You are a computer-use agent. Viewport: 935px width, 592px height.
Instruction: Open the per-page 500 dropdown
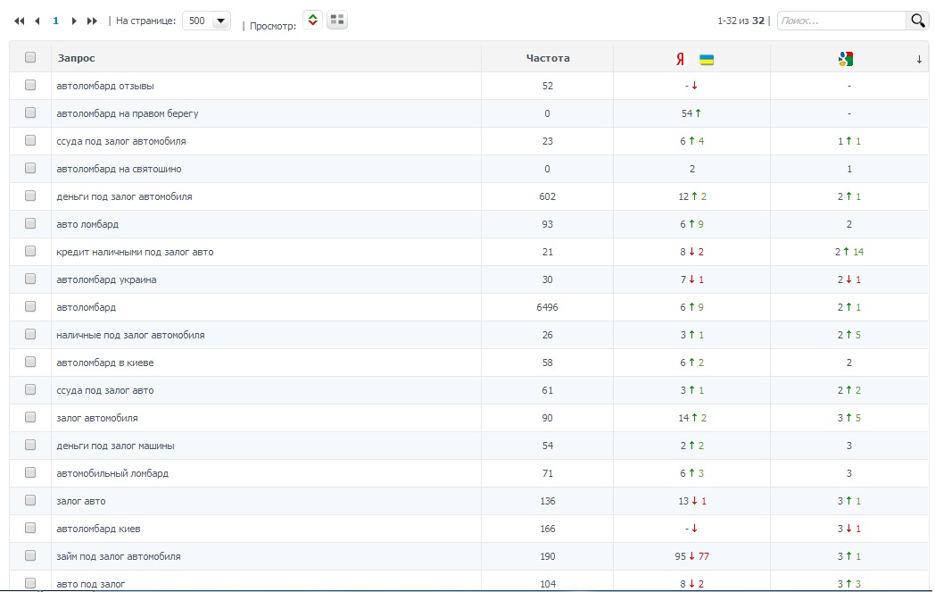(x=206, y=21)
